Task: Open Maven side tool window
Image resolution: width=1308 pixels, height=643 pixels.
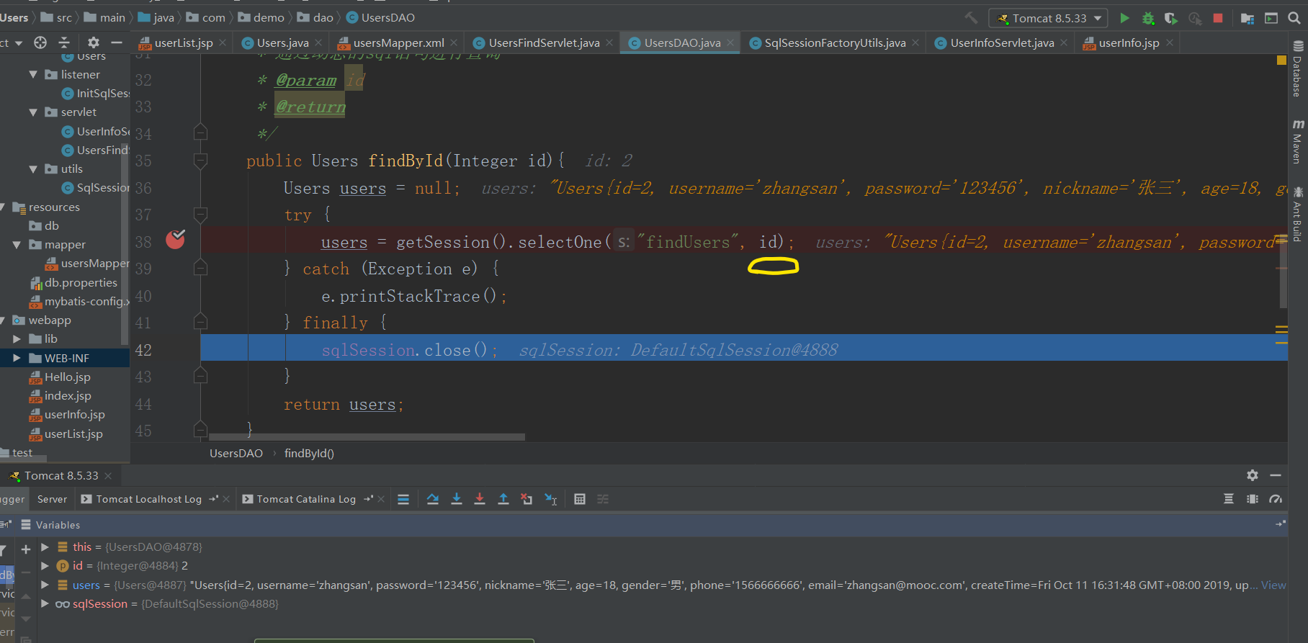Action: [x=1298, y=142]
